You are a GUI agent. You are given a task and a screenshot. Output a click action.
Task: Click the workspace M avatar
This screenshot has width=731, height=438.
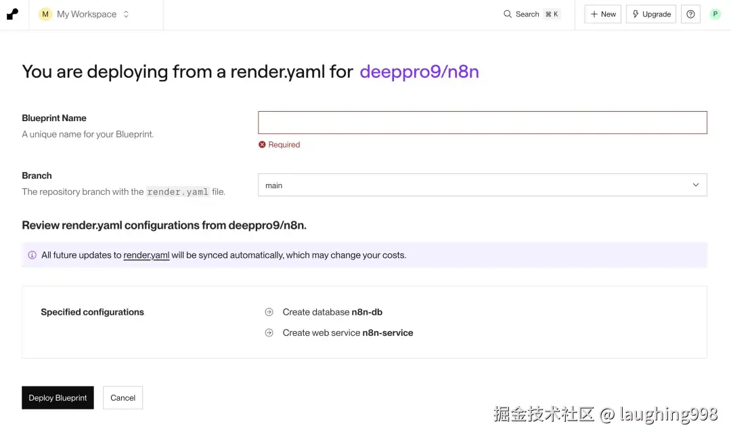45,14
